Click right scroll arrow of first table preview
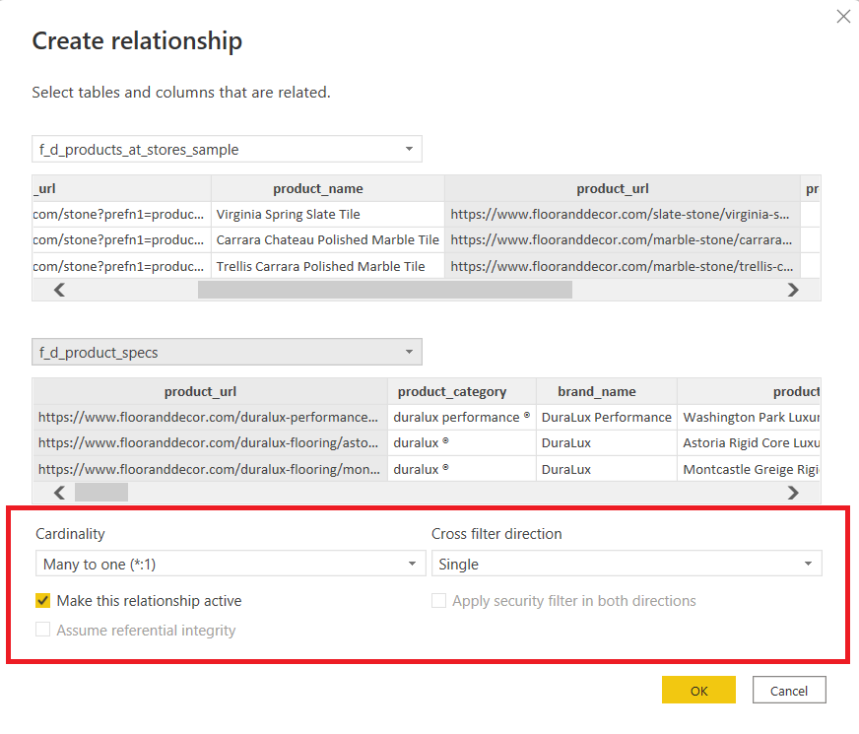 point(793,290)
